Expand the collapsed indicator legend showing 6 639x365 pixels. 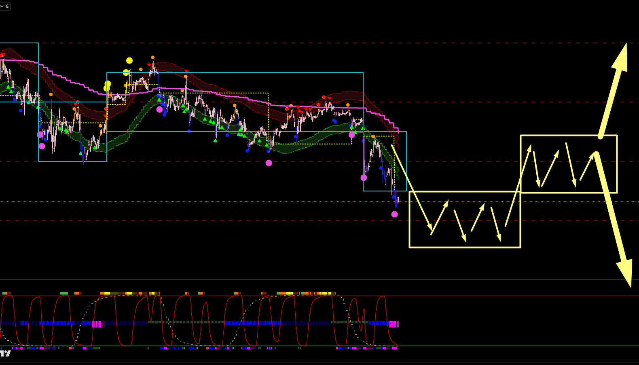(4, 6)
